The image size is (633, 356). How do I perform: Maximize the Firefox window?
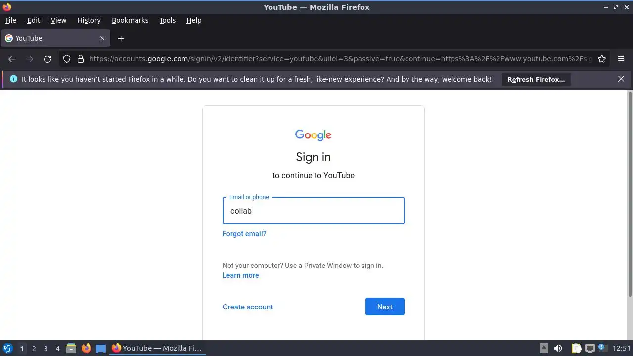pyautogui.click(x=616, y=7)
